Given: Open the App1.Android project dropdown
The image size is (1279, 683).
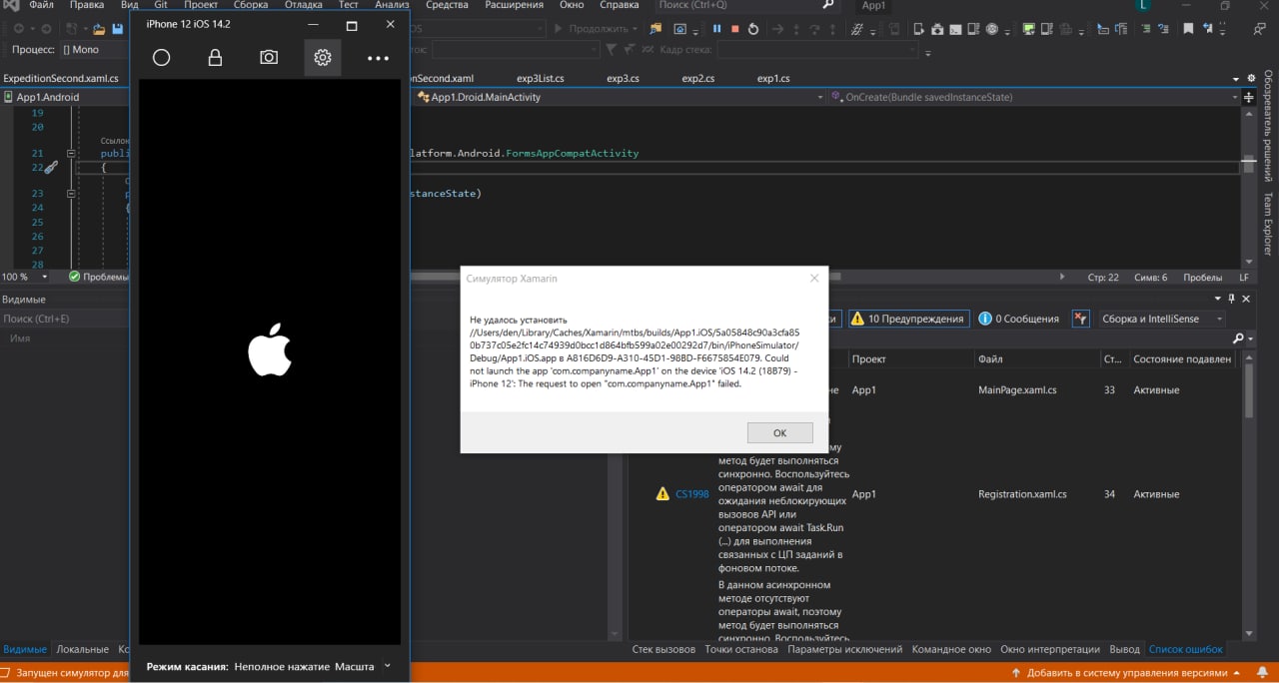Looking at the screenshot, I should (x=65, y=97).
